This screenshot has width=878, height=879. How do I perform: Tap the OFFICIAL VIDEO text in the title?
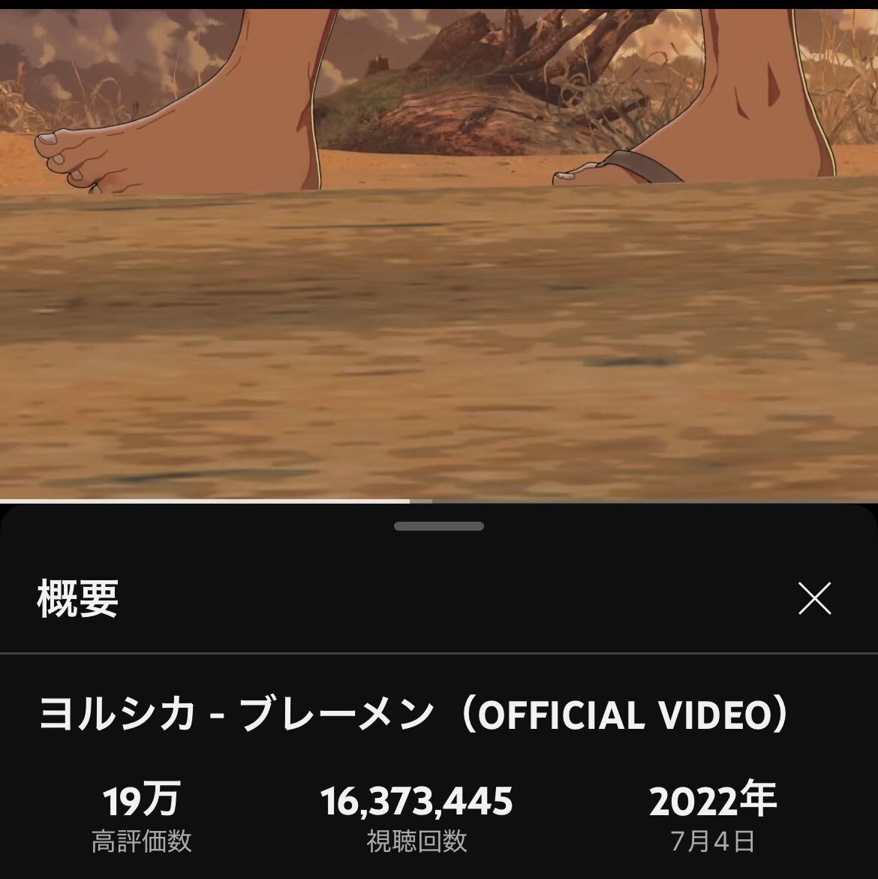pyautogui.click(x=625, y=716)
